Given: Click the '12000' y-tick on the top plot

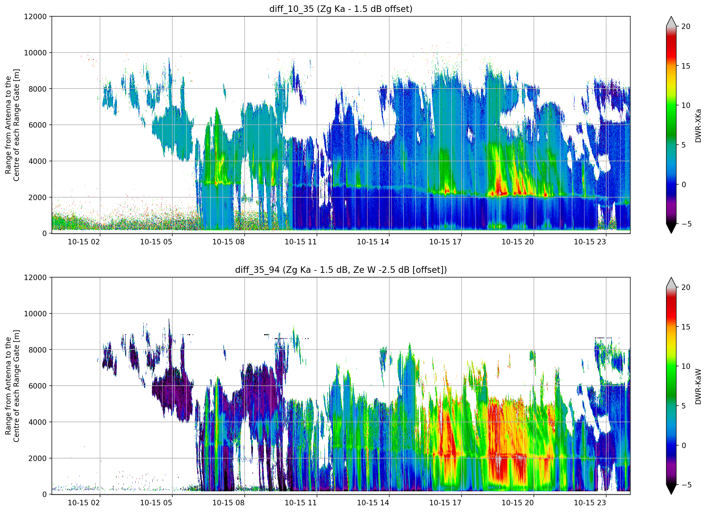Looking at the screenshot, I should coord(35,17).
